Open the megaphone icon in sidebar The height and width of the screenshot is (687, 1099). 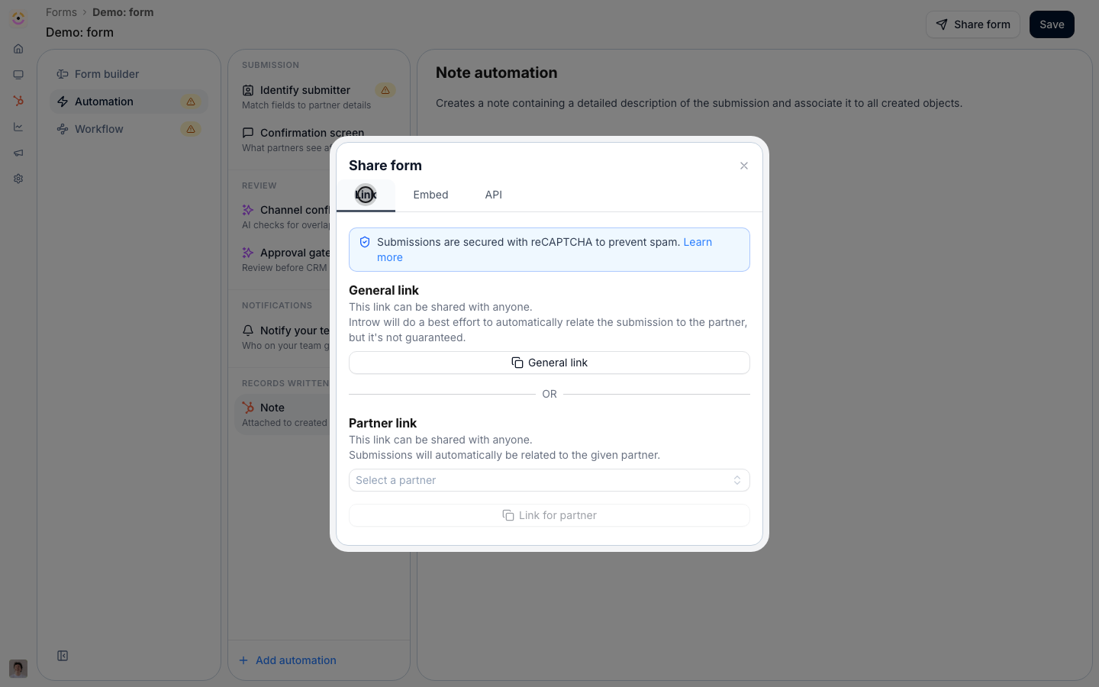[x=18, y=153]
